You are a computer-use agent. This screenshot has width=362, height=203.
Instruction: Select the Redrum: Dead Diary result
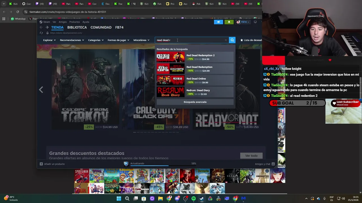tap(195, 92)
